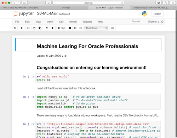Show Safari downloads
The height and width of the screenshot is (138, 177).
click(159, 3)
